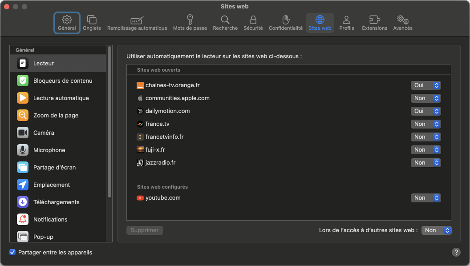Select the jazzradio.fr website row
This screenshot has width=470, height=266.
[x=267, y=163]
